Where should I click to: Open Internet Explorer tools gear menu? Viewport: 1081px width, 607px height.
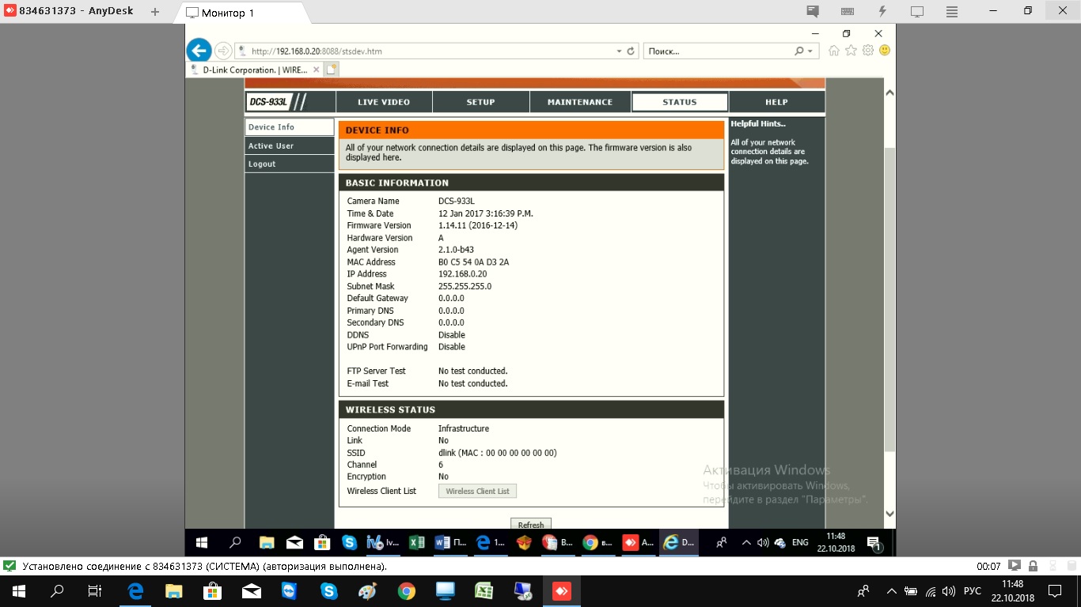point(868,51)
